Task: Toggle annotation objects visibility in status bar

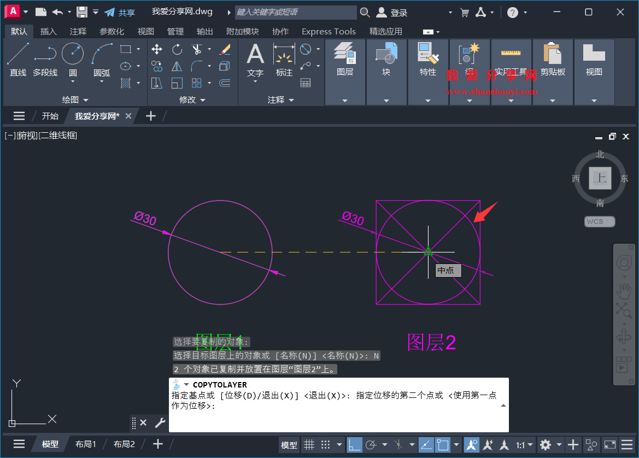Action: [x=472, y=444]
